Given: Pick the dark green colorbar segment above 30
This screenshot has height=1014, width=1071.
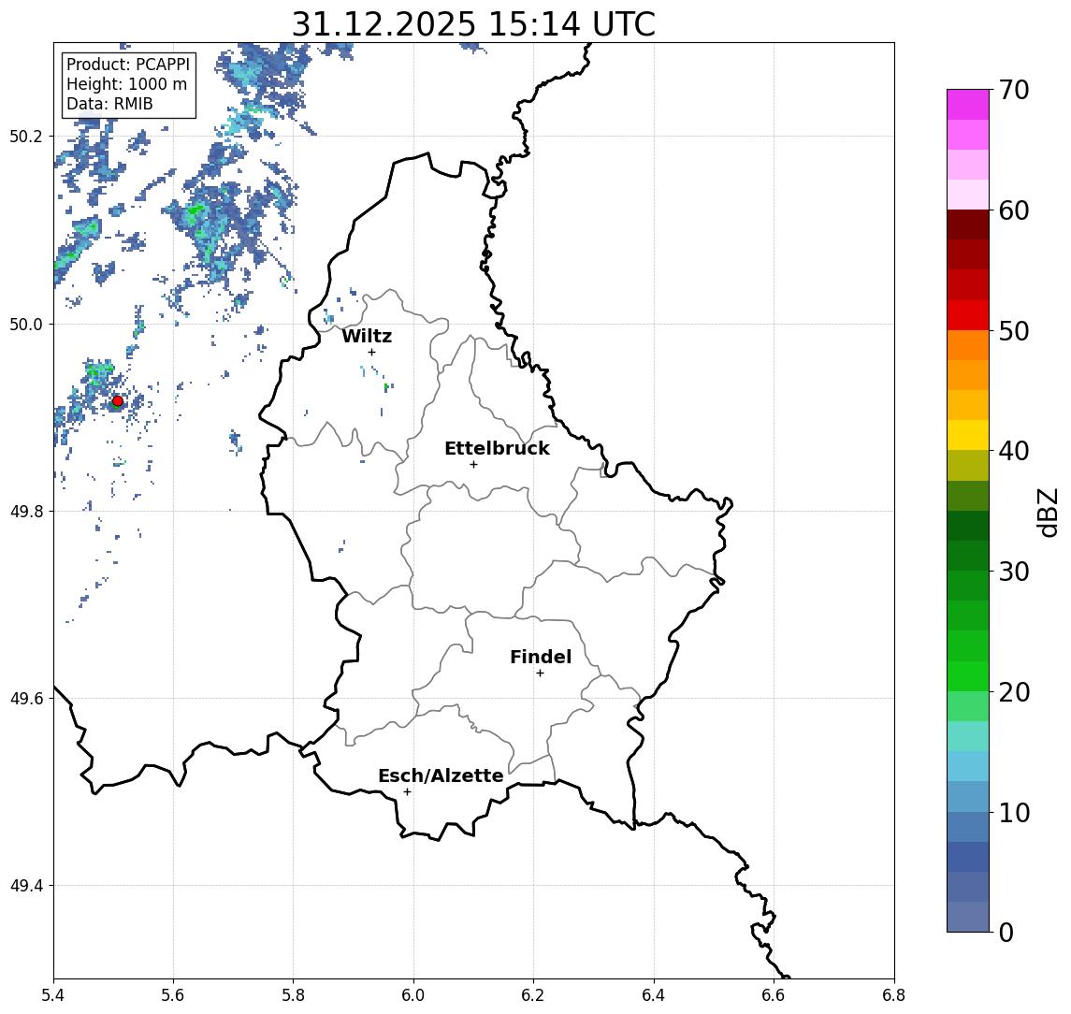Looking at the screenshot, I should click(x=968, y=556).
